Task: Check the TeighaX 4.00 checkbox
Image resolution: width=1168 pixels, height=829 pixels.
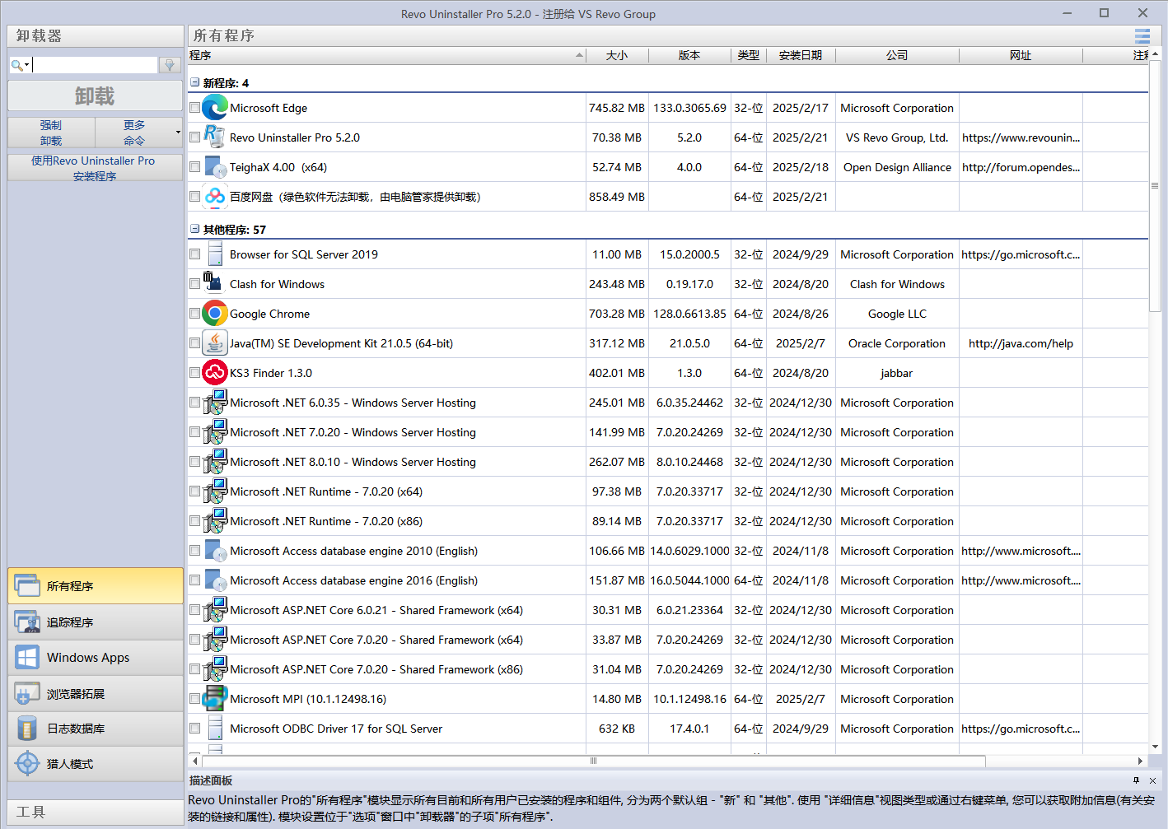Action: [x=194, y=167]
